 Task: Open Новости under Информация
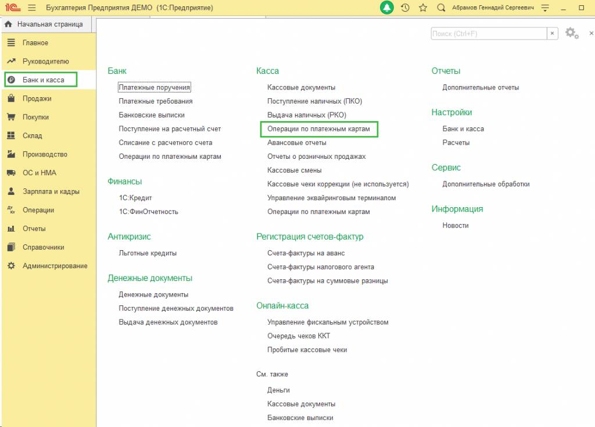[x=456, y=225]
